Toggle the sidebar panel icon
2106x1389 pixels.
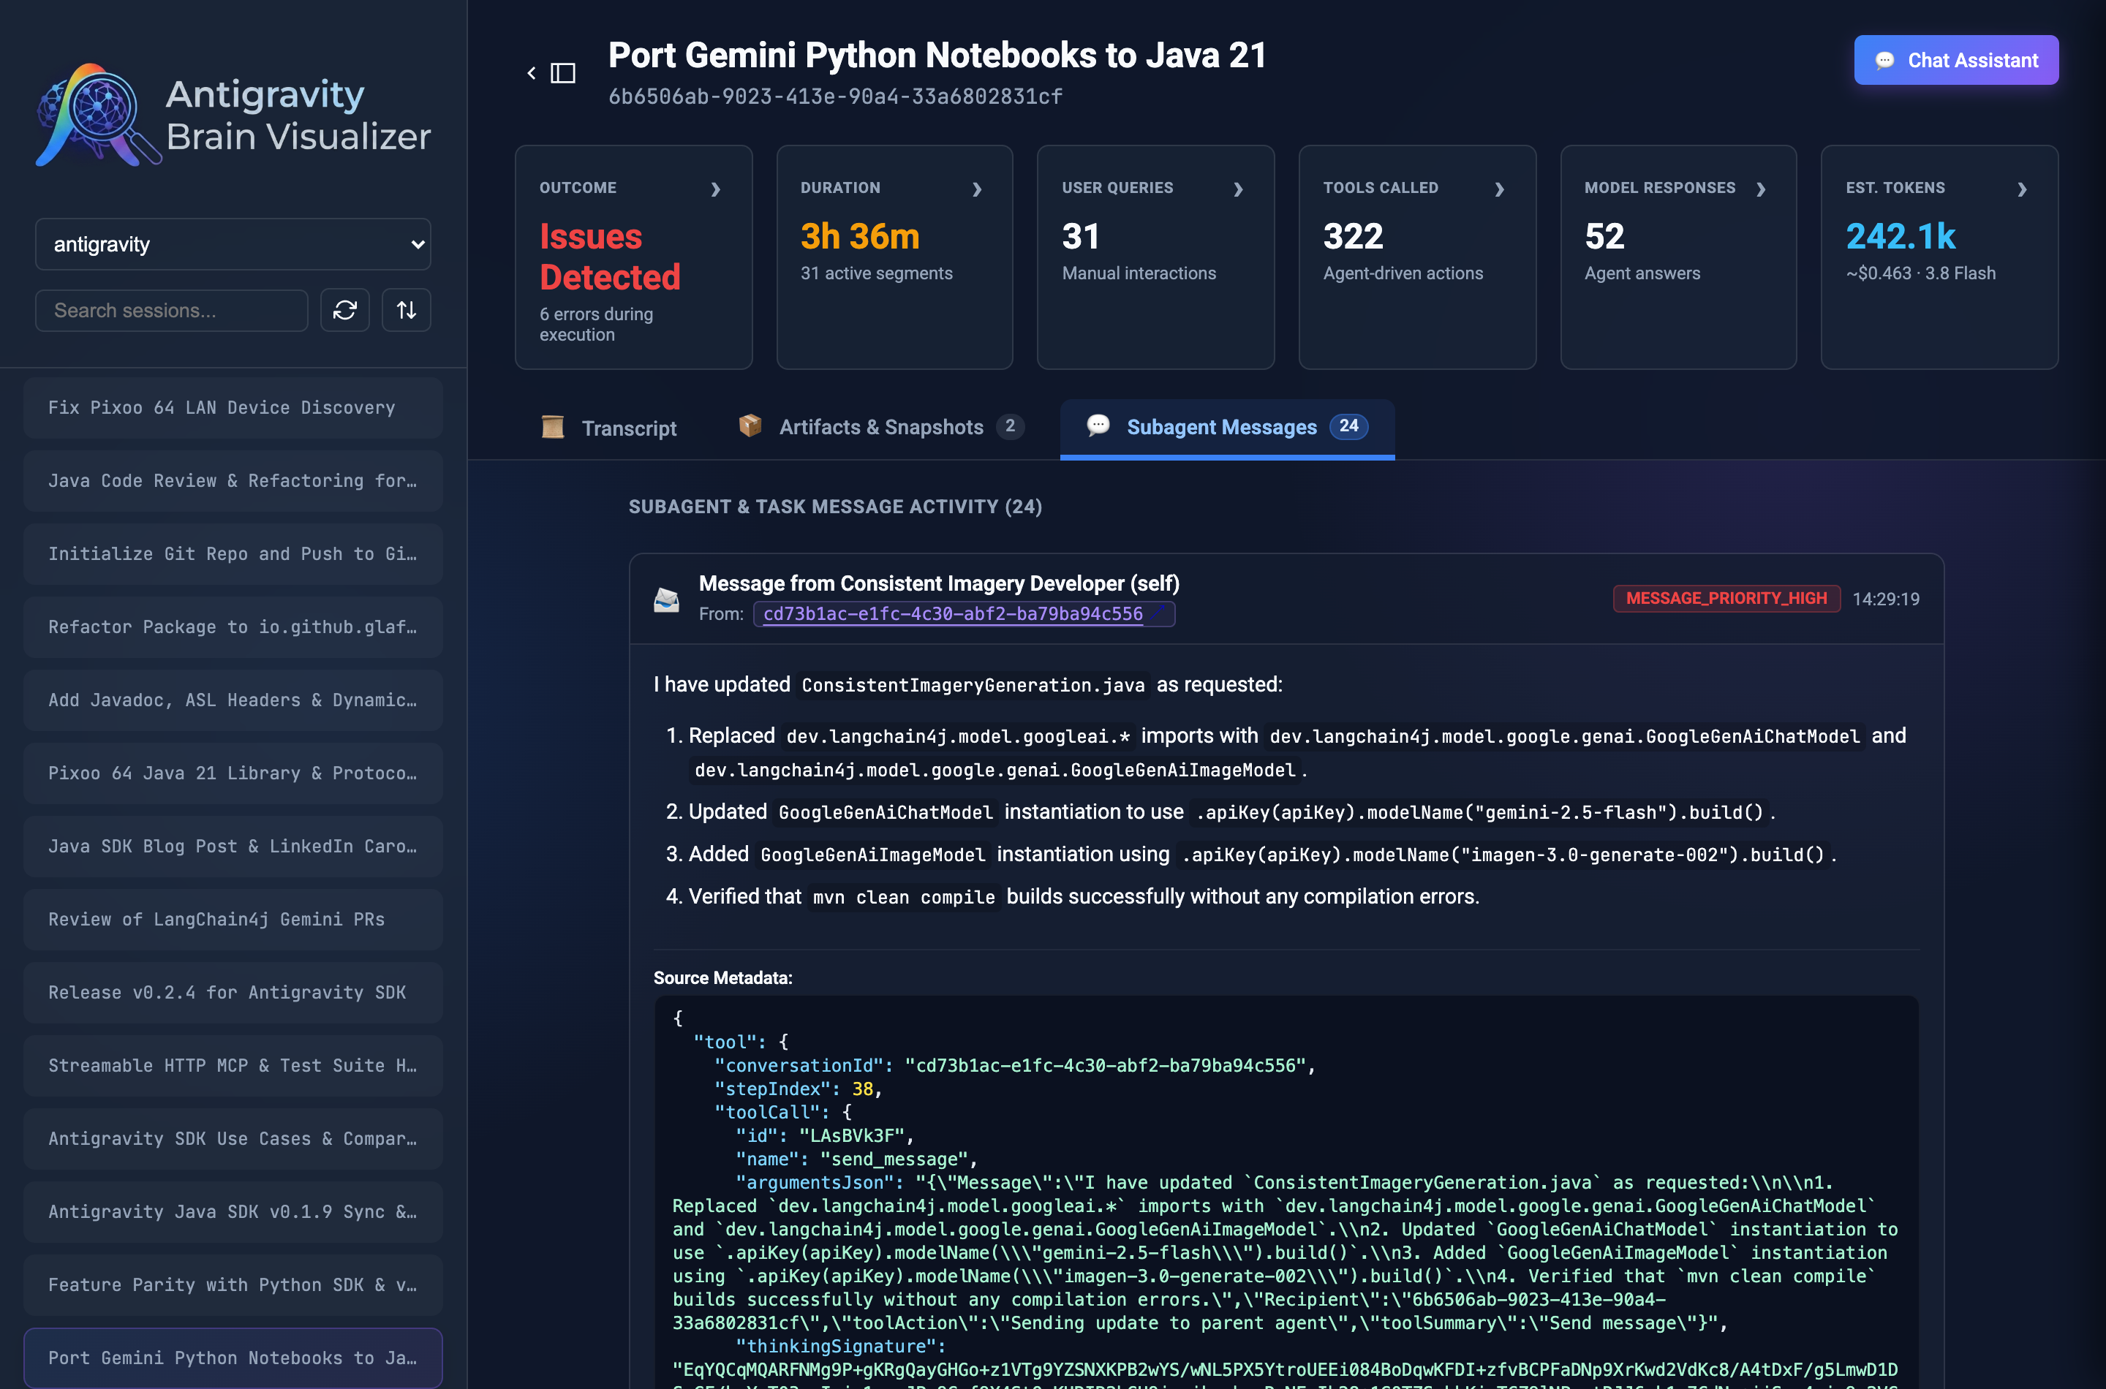point(562,72)
